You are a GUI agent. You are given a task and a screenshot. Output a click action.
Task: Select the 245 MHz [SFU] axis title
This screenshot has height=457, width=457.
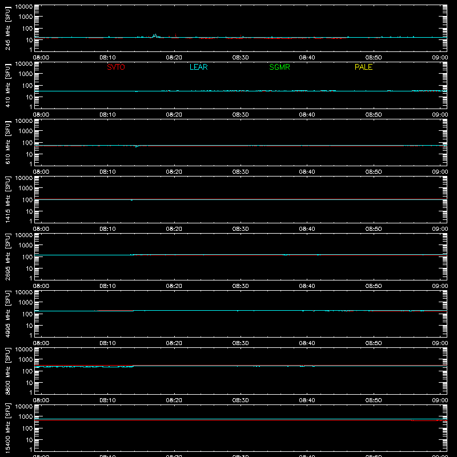point(8,28)
